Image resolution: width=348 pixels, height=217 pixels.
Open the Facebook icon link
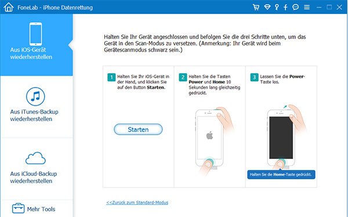pos(285,8)
